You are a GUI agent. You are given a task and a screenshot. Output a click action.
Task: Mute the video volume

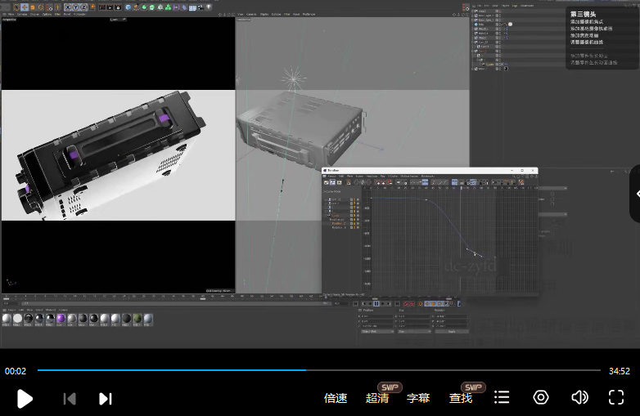tap(579, 397)
